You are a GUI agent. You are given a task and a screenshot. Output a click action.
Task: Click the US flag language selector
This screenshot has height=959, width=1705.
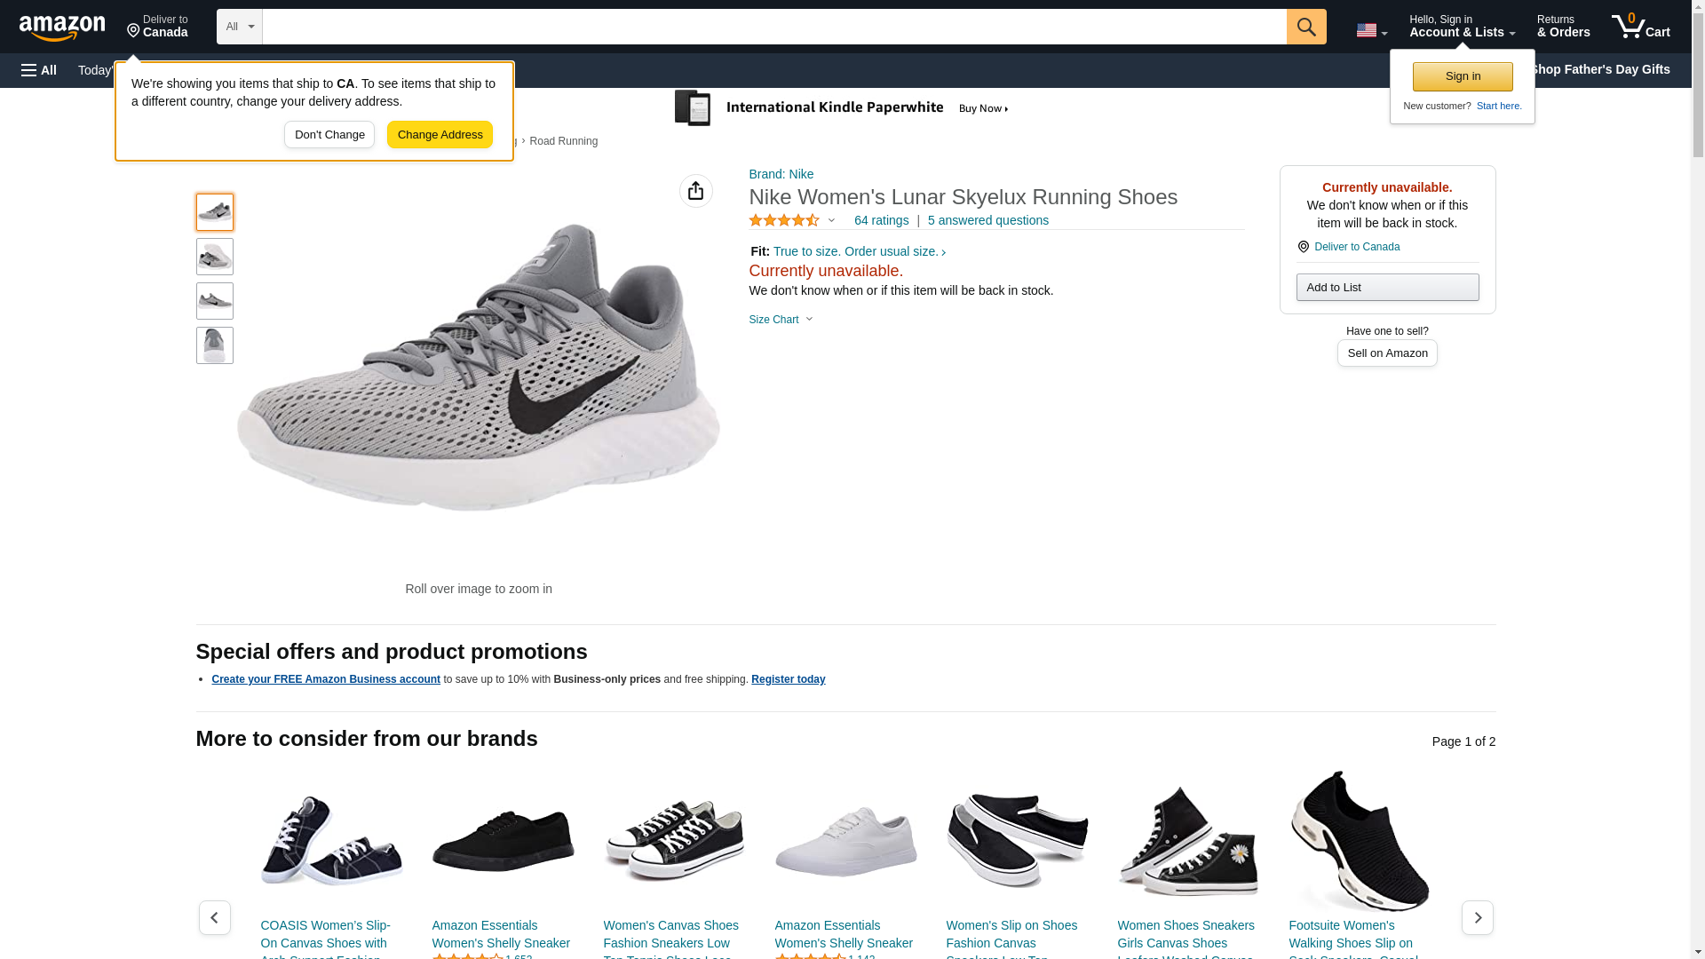pos(1370,30)
